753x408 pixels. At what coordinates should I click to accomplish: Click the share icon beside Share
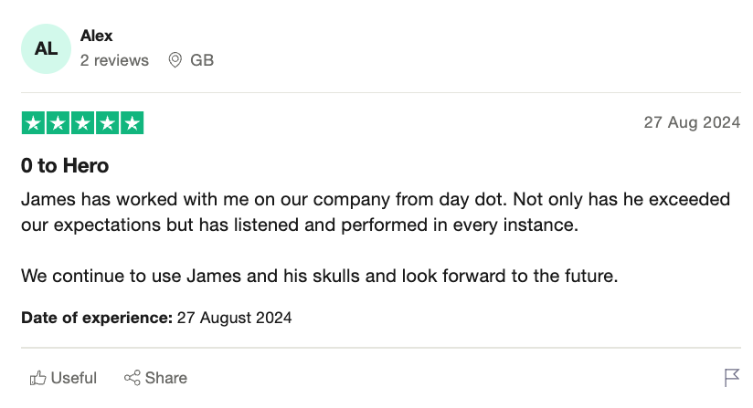132,378
